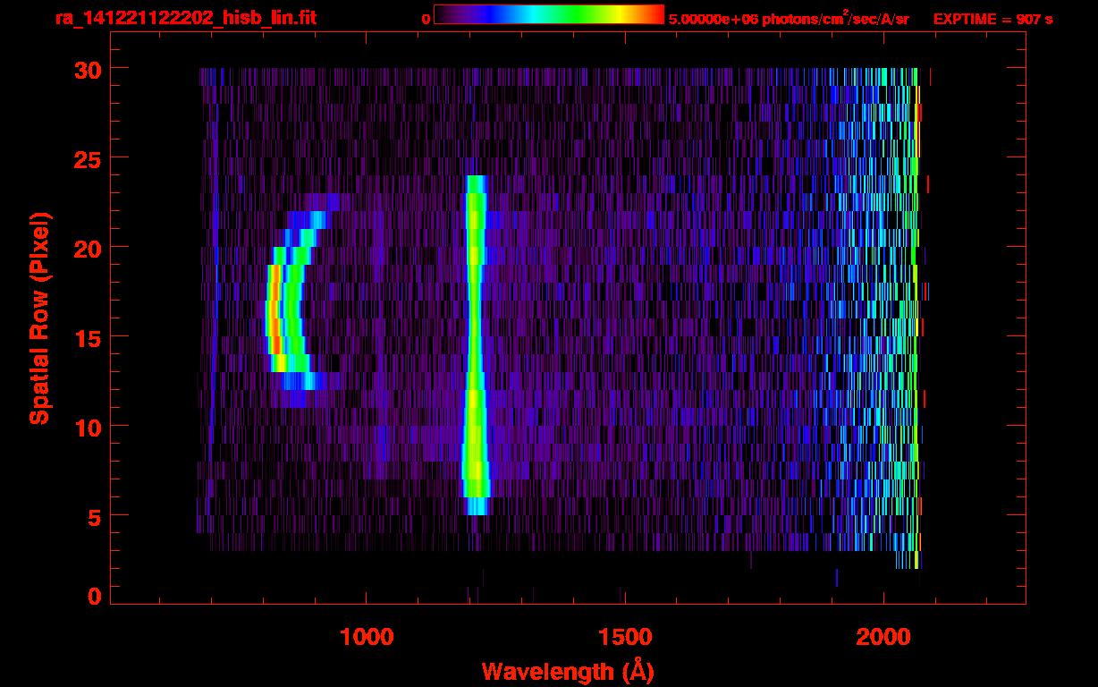
Task: Click the 0 spatial row tick label
Action: [95, 596]
